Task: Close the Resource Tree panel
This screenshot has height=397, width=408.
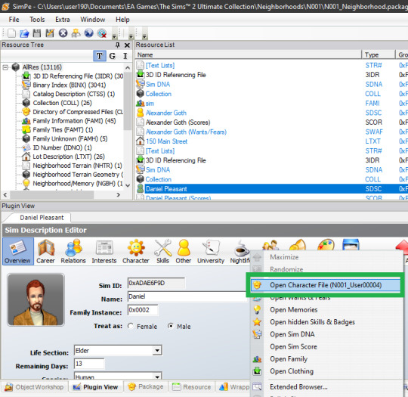Action: (127, 45)
